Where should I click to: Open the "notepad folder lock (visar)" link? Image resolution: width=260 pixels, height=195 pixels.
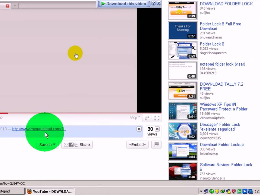tap(222, 64)
